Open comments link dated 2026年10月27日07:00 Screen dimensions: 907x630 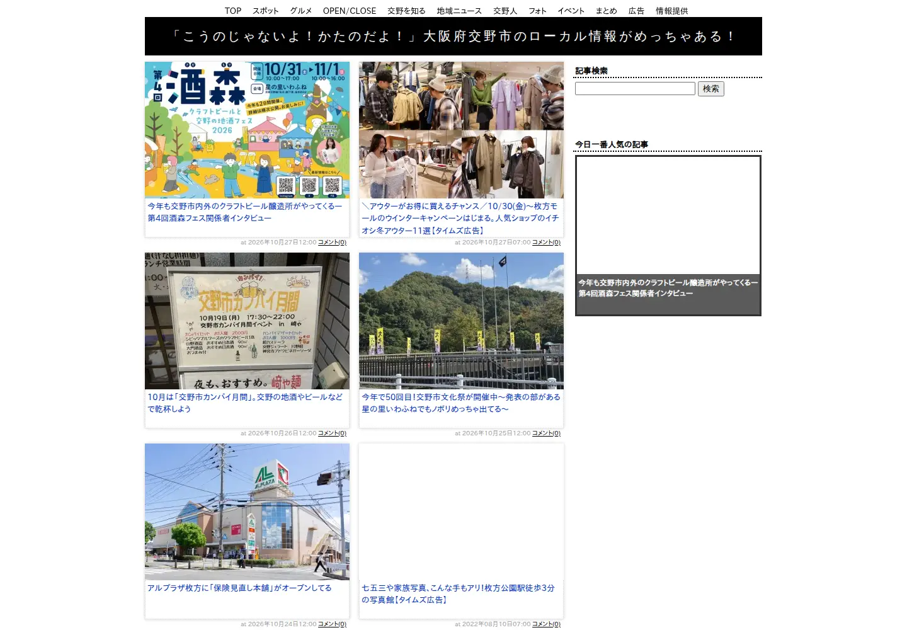click(x=546, y=243)
